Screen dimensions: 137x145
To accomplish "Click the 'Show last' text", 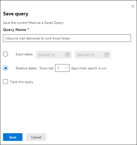I will pos(47,68).
